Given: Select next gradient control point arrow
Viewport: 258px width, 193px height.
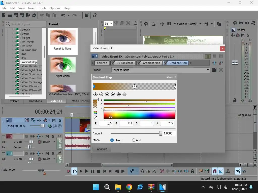Looking at the screenshot, I should 113,94.
